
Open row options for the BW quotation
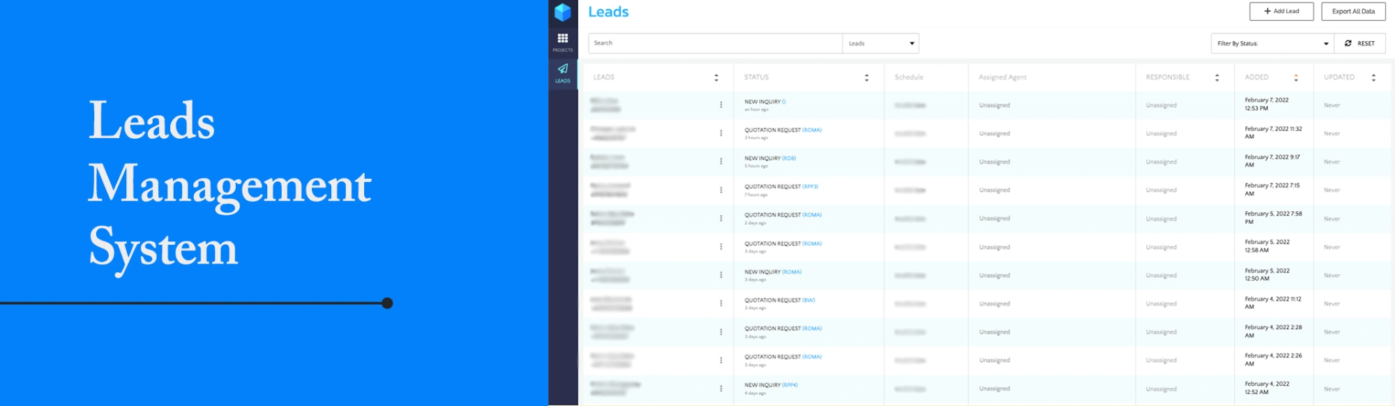721,303
